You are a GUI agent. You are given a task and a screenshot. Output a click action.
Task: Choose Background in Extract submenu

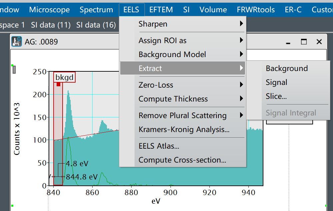pos(286,68)
